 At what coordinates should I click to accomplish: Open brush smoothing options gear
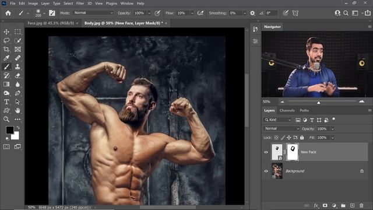pos(252,13)
